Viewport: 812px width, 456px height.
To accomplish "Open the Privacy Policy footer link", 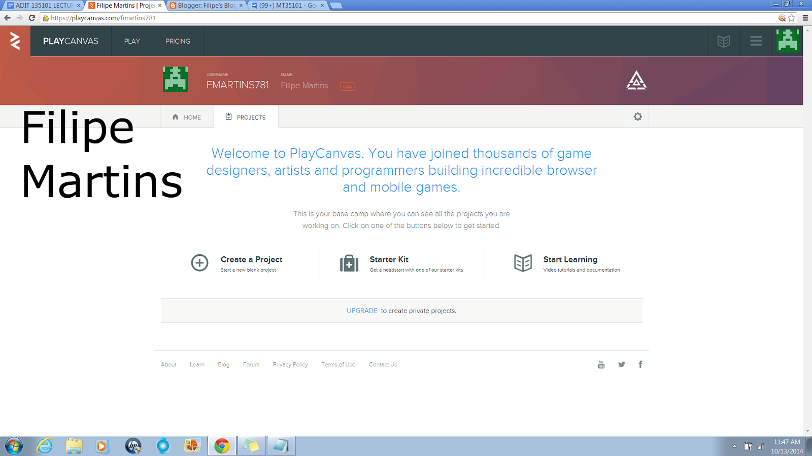I will click(290, 365).
